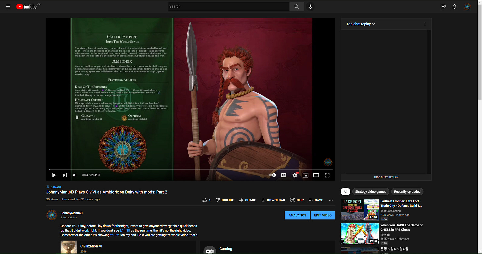
Task: Open the Farthest Frontier Lake Fort thumbnail
Action: [x=360, y=210]
